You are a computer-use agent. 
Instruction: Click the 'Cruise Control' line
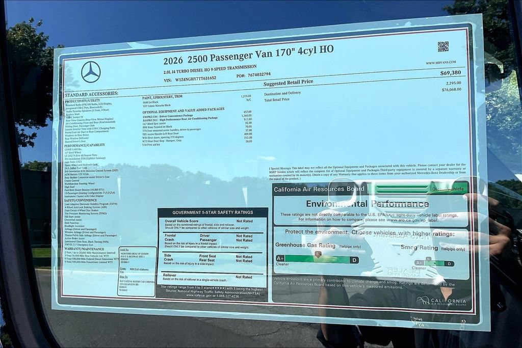coord(72,181)
